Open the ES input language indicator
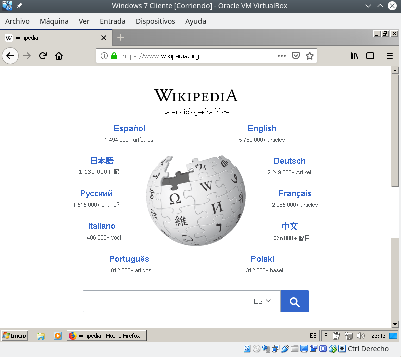The height and width of the screenshot is (357, 401). [x=313, y=336]
